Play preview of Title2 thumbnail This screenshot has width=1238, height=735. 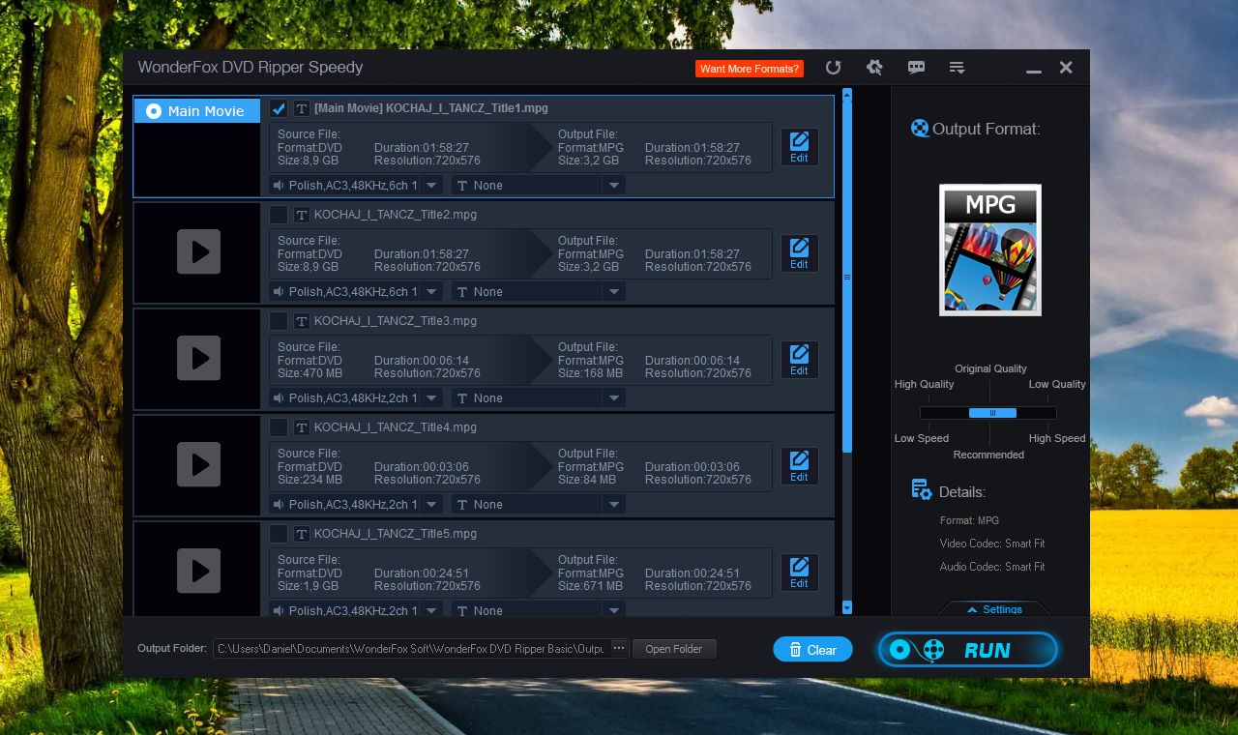point(199,252)
